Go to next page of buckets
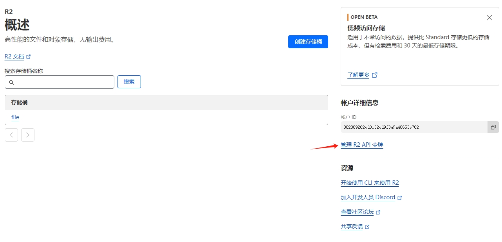This screenshot has width=502, height=242. [x=28, y=135]
